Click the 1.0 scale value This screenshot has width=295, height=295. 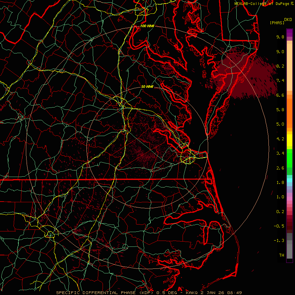[x=280, y=197]
